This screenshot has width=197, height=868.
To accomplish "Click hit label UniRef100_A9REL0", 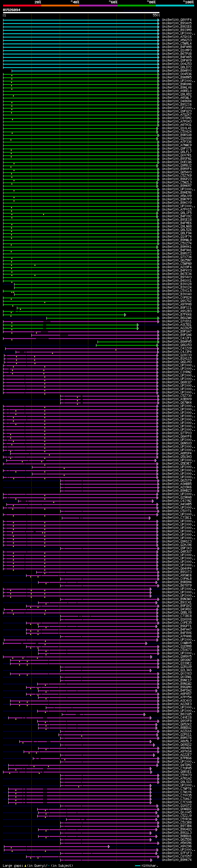I will click(177, 91).
